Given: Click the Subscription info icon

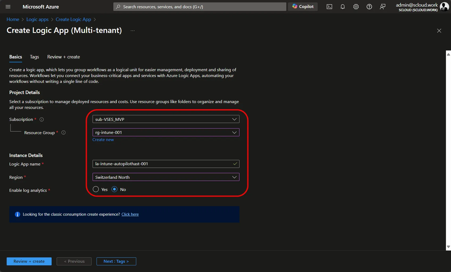Looking at the screenshot, I should [42, 120].
